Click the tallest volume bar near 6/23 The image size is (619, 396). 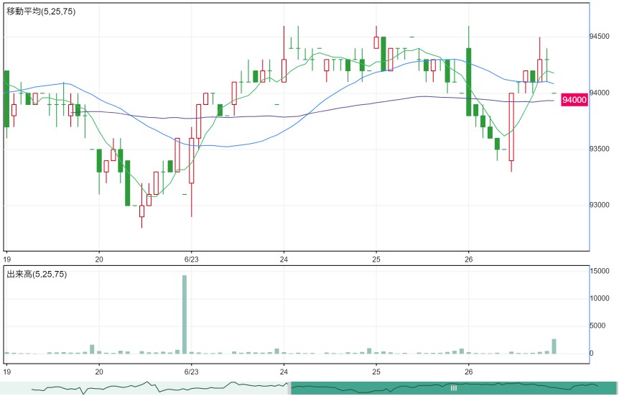(x=185, y=314)
